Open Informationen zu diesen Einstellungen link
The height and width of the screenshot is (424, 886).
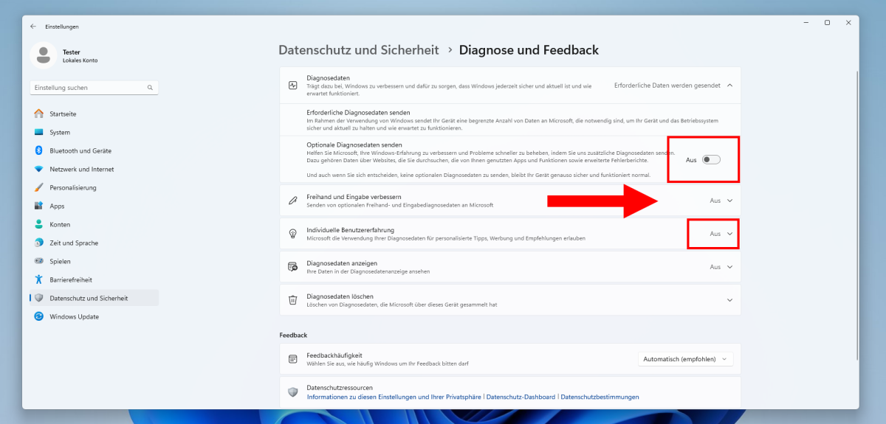pyautogui.click(x=394, y=397)
